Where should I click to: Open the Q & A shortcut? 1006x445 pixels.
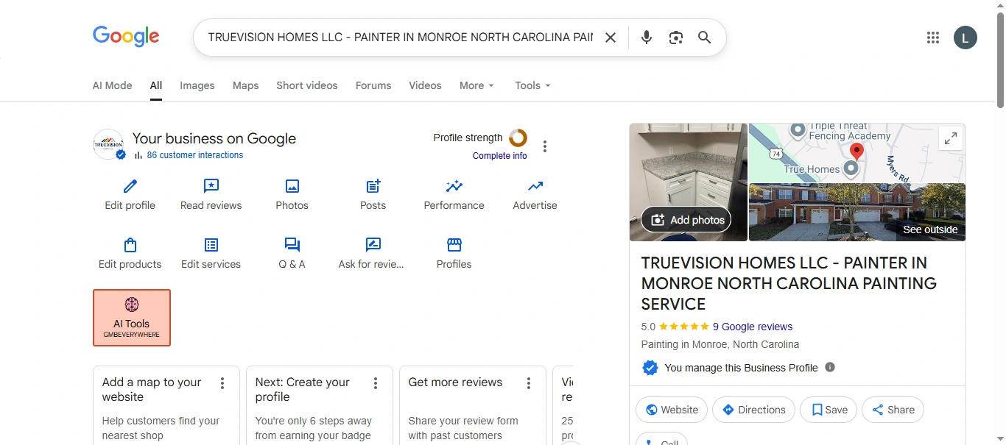(292, 254)
